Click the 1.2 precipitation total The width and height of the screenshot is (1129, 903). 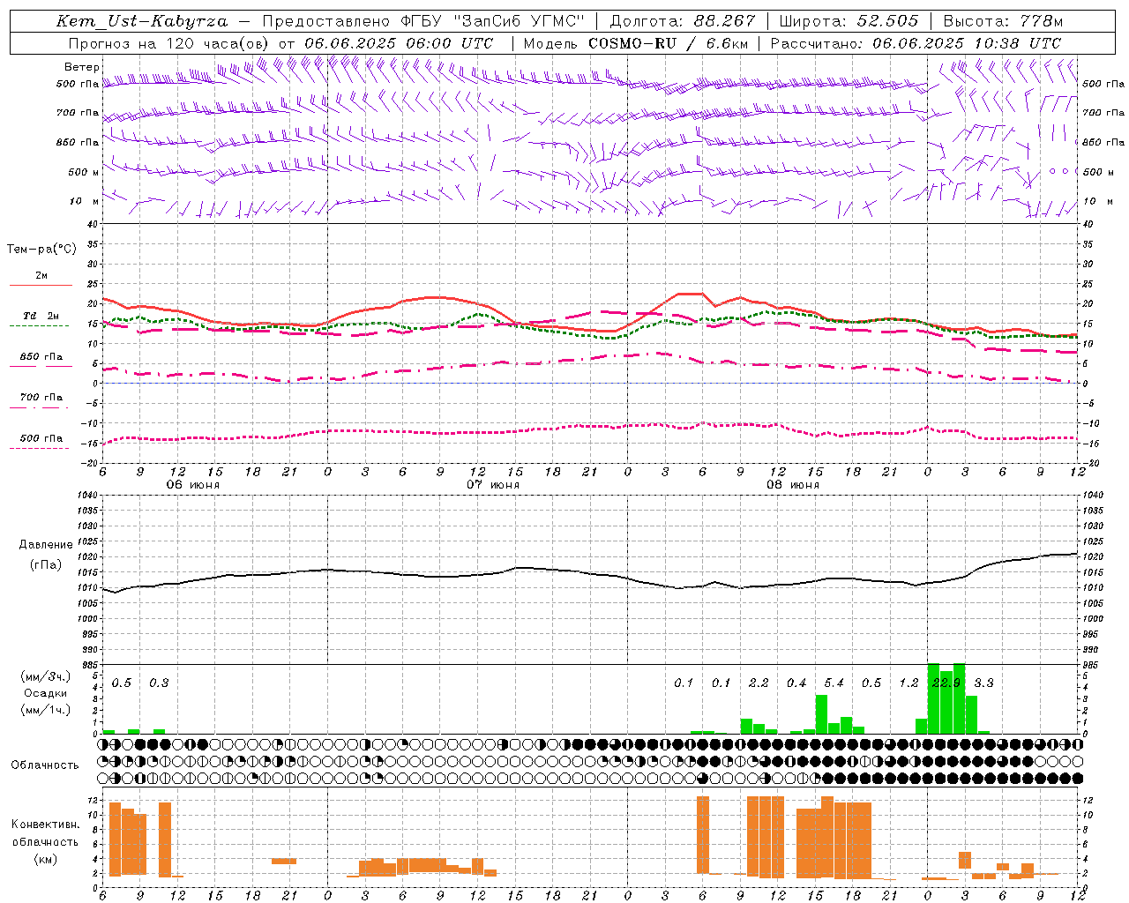click(x=908, y=683)
